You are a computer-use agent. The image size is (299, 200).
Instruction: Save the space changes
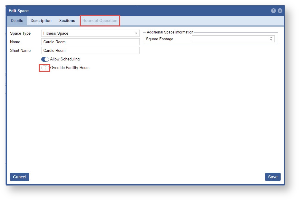(273, 177)
